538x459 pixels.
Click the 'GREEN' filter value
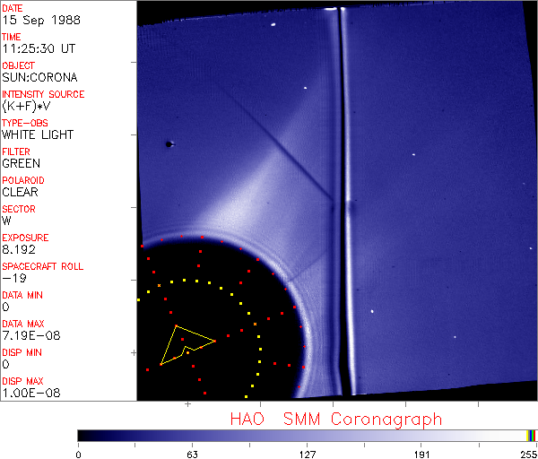[x=21, y=163]
